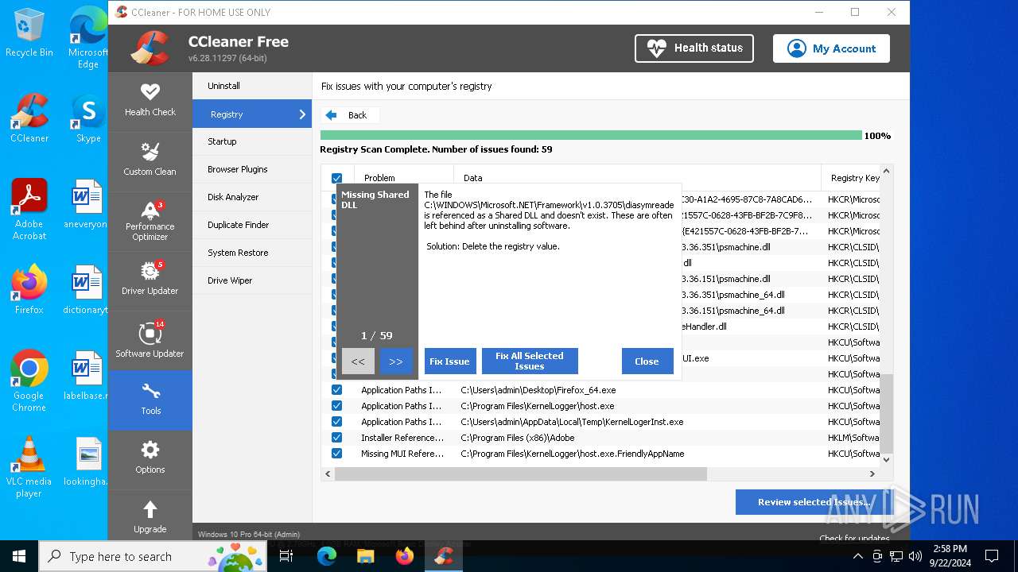Screen dimensions: 1018x572
Task: Open the Registry tools menu item
Action: [252, 114]
